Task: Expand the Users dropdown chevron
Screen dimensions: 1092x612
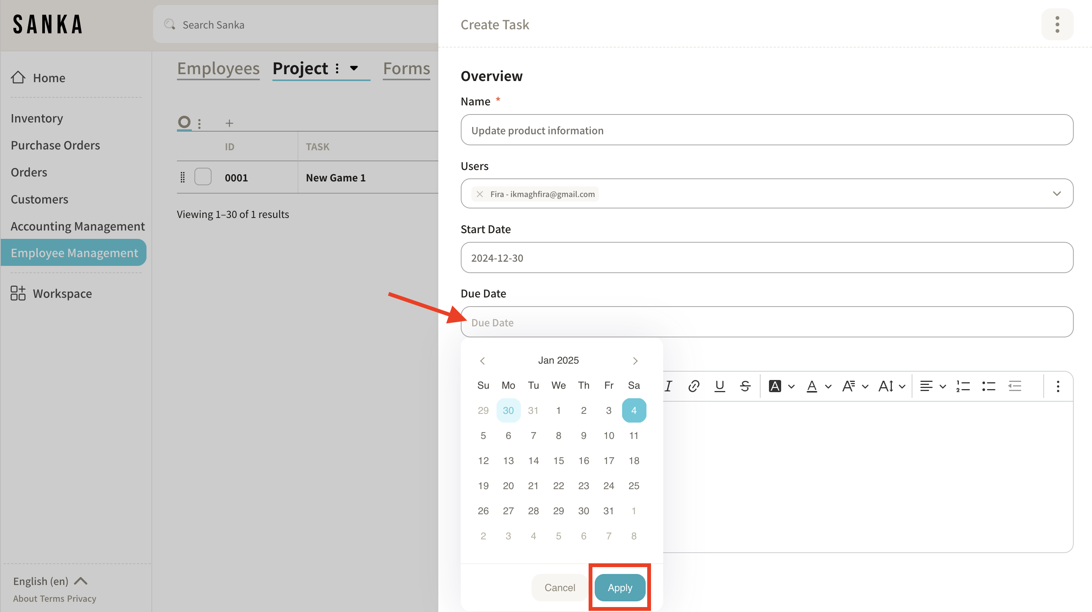Action: coord(1056,194)
